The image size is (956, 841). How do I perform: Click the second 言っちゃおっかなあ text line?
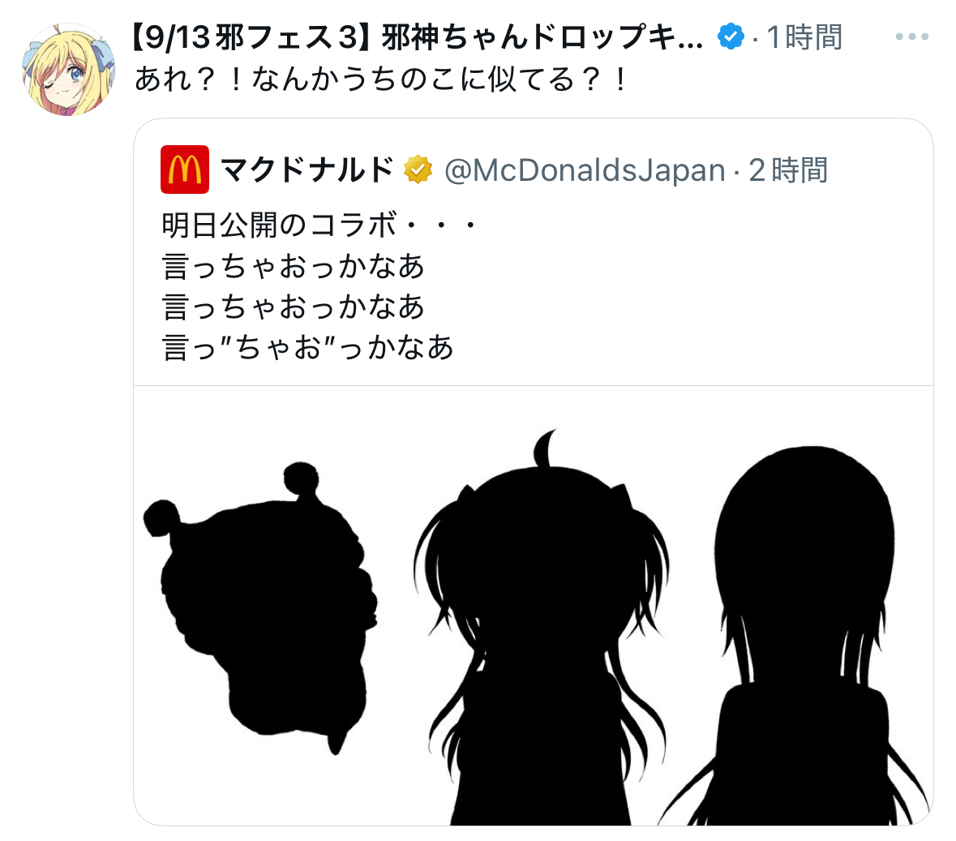(294, 307)
